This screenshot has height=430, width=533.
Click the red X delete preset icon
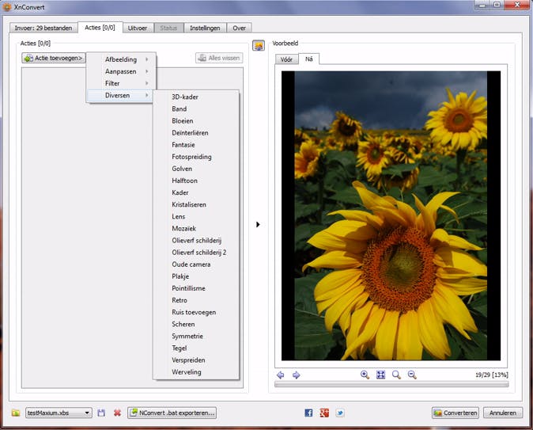point(117,413)
